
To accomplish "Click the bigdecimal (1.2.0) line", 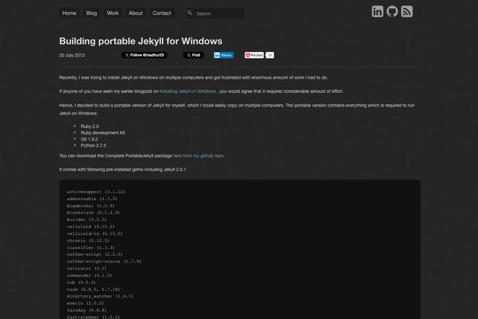I will tap(91, 206).
